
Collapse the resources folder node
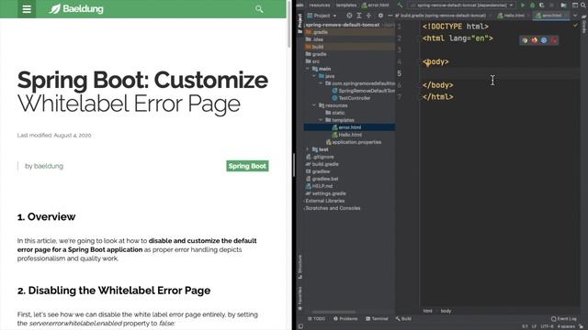tap(314, 105)
